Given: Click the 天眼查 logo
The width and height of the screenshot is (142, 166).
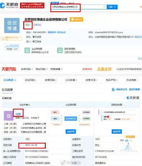Looking at the screenshot, I should 9,5.
